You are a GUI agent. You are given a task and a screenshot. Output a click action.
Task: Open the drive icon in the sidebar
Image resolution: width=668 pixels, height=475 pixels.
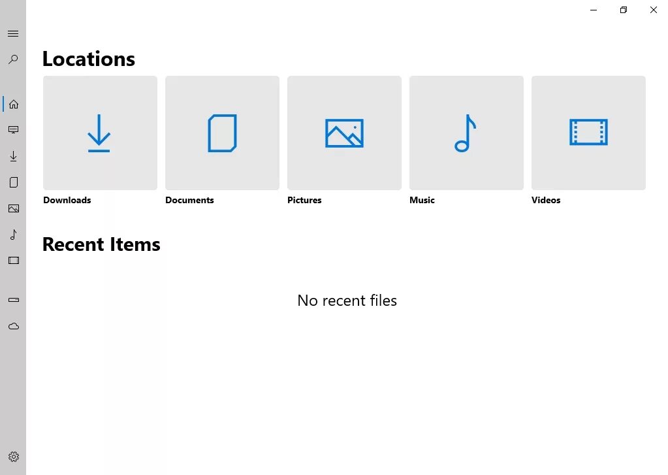(13, 299)
